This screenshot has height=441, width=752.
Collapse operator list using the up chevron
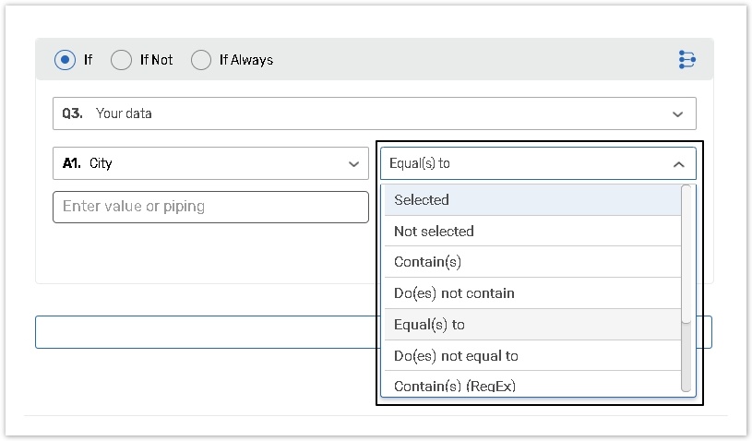coord(678,164)
